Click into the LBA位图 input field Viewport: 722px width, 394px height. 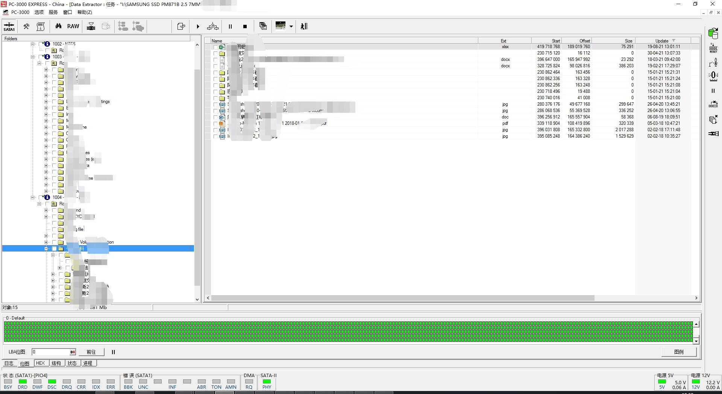tap(51, 352)
